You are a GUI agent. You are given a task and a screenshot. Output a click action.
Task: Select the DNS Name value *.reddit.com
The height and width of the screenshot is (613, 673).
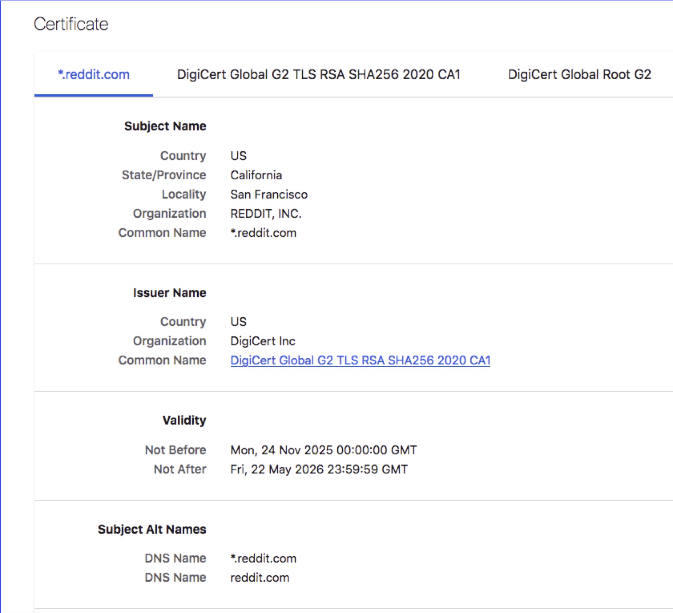pos(263,558)
